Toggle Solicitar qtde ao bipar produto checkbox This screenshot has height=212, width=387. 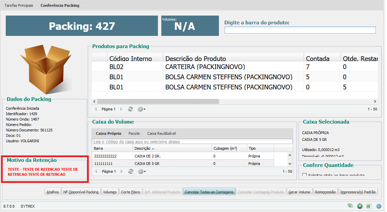point(305,174)
